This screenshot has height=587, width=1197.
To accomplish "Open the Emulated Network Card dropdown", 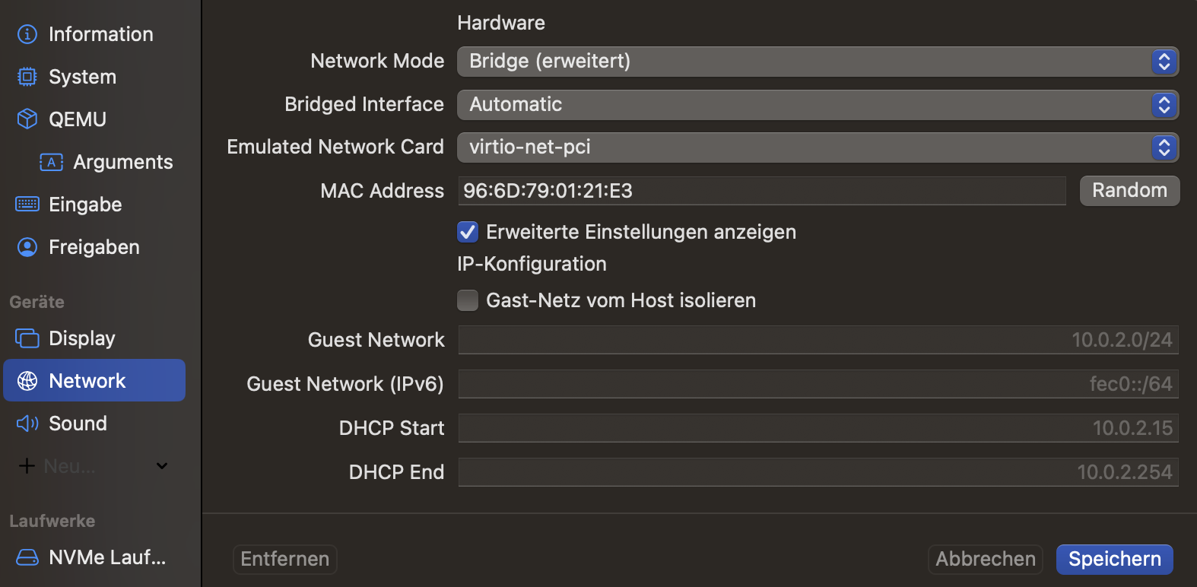I will pyautogui.click(x=818, y=148).
